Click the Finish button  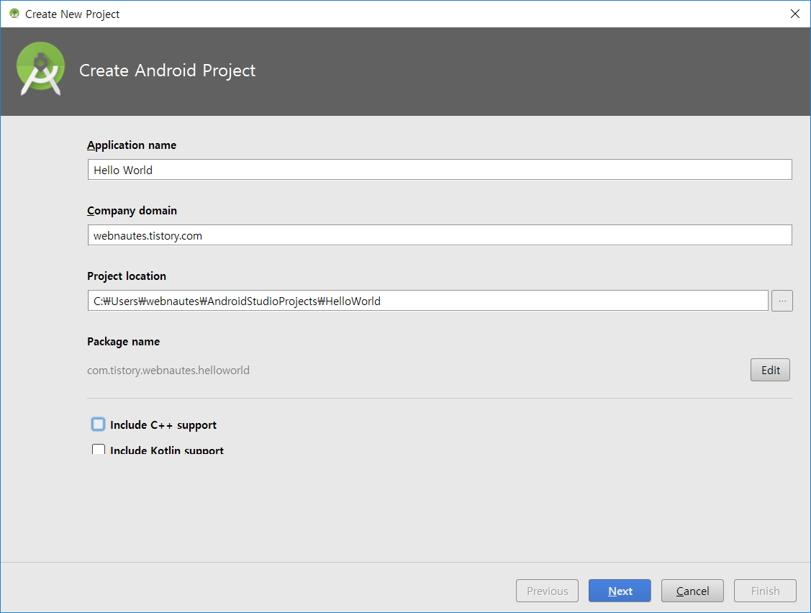click(765, 591)
